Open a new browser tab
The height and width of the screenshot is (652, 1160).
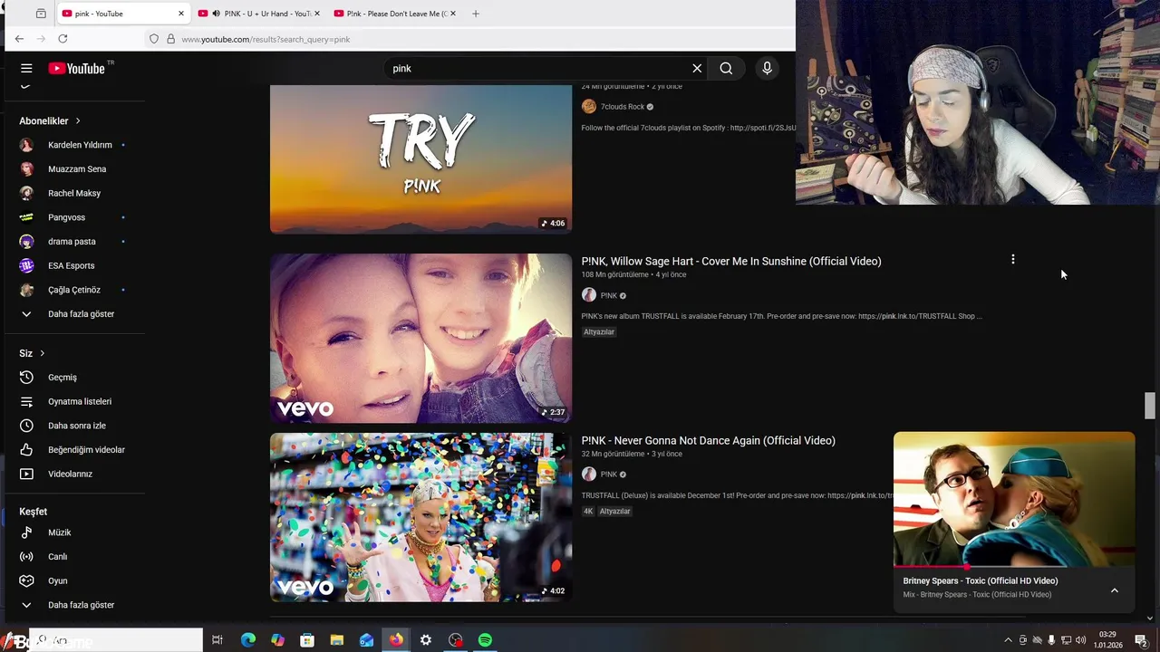[476, 14]
